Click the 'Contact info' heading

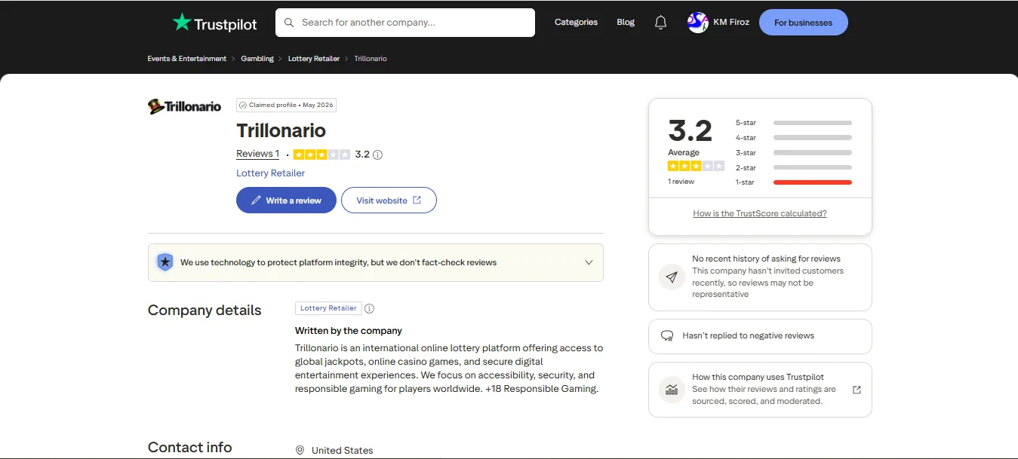click(190, 448)
